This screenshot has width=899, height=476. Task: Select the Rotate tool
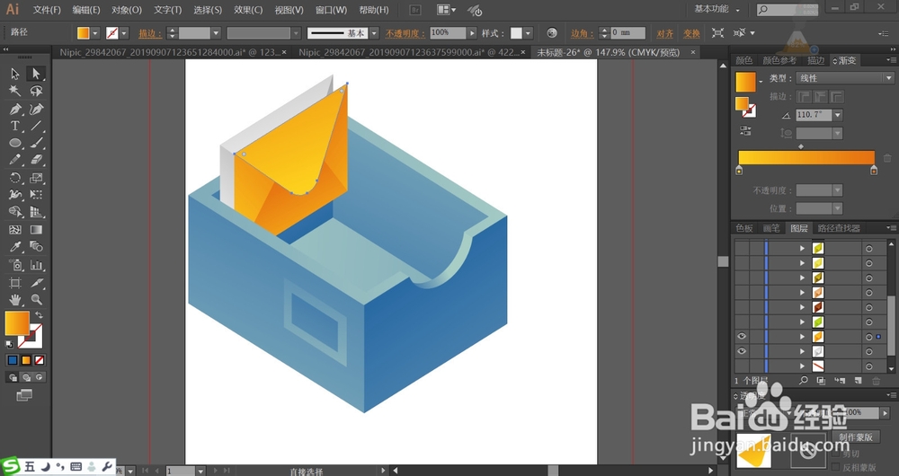point(15,178)
